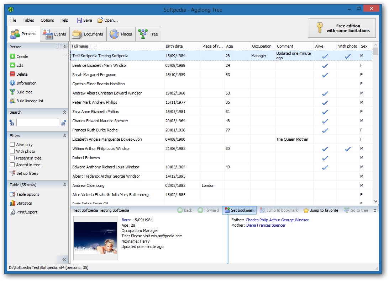Screen dimensions: 389x281
Task: Click inside the Search text field
Action: [38, 123]
